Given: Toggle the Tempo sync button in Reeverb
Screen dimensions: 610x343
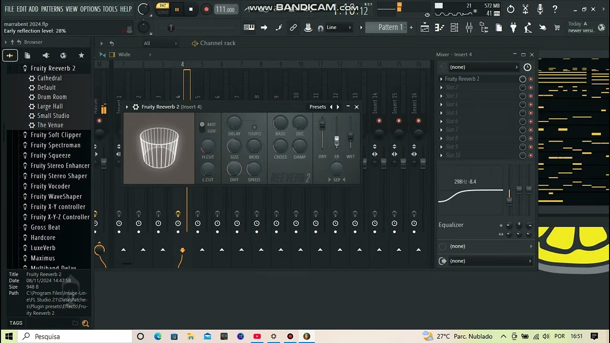Looking at the screenshot, I should [254, 127].
